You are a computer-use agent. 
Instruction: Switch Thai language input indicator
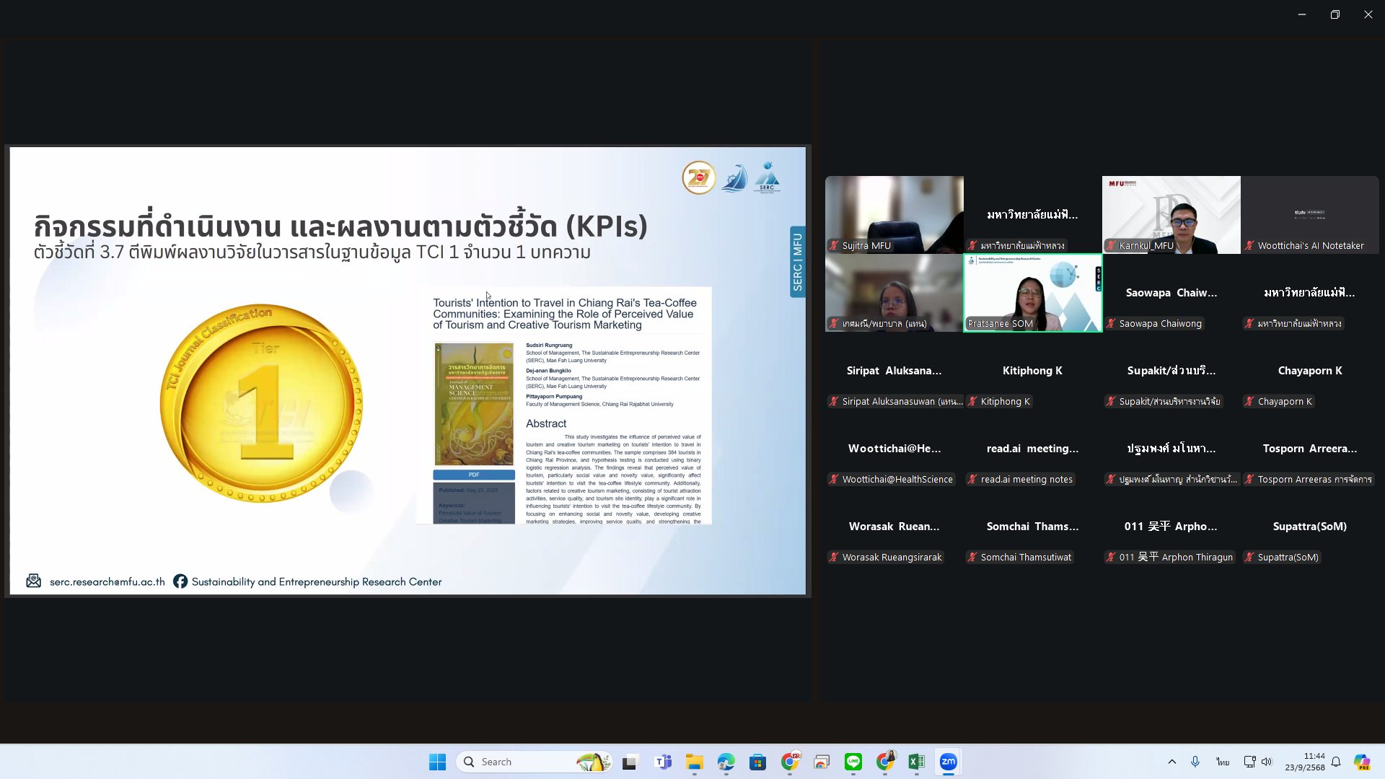(1223, 762)
